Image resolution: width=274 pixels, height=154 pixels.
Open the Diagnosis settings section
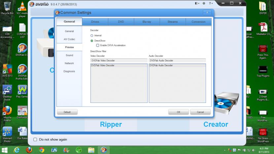(69, 72)
